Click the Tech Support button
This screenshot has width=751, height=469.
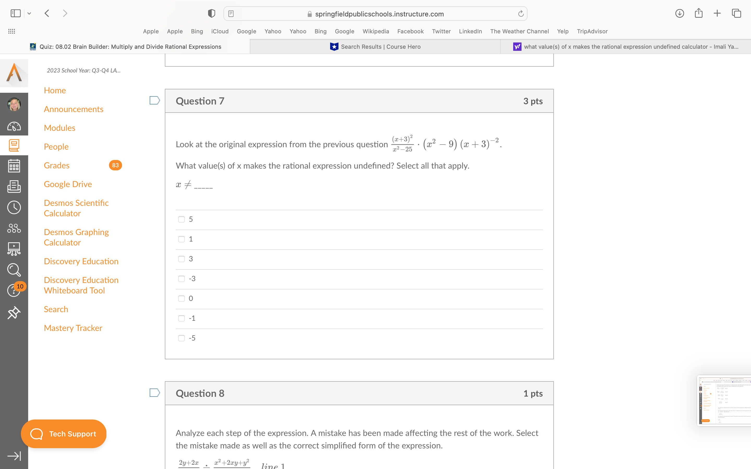tap(64, 433)
